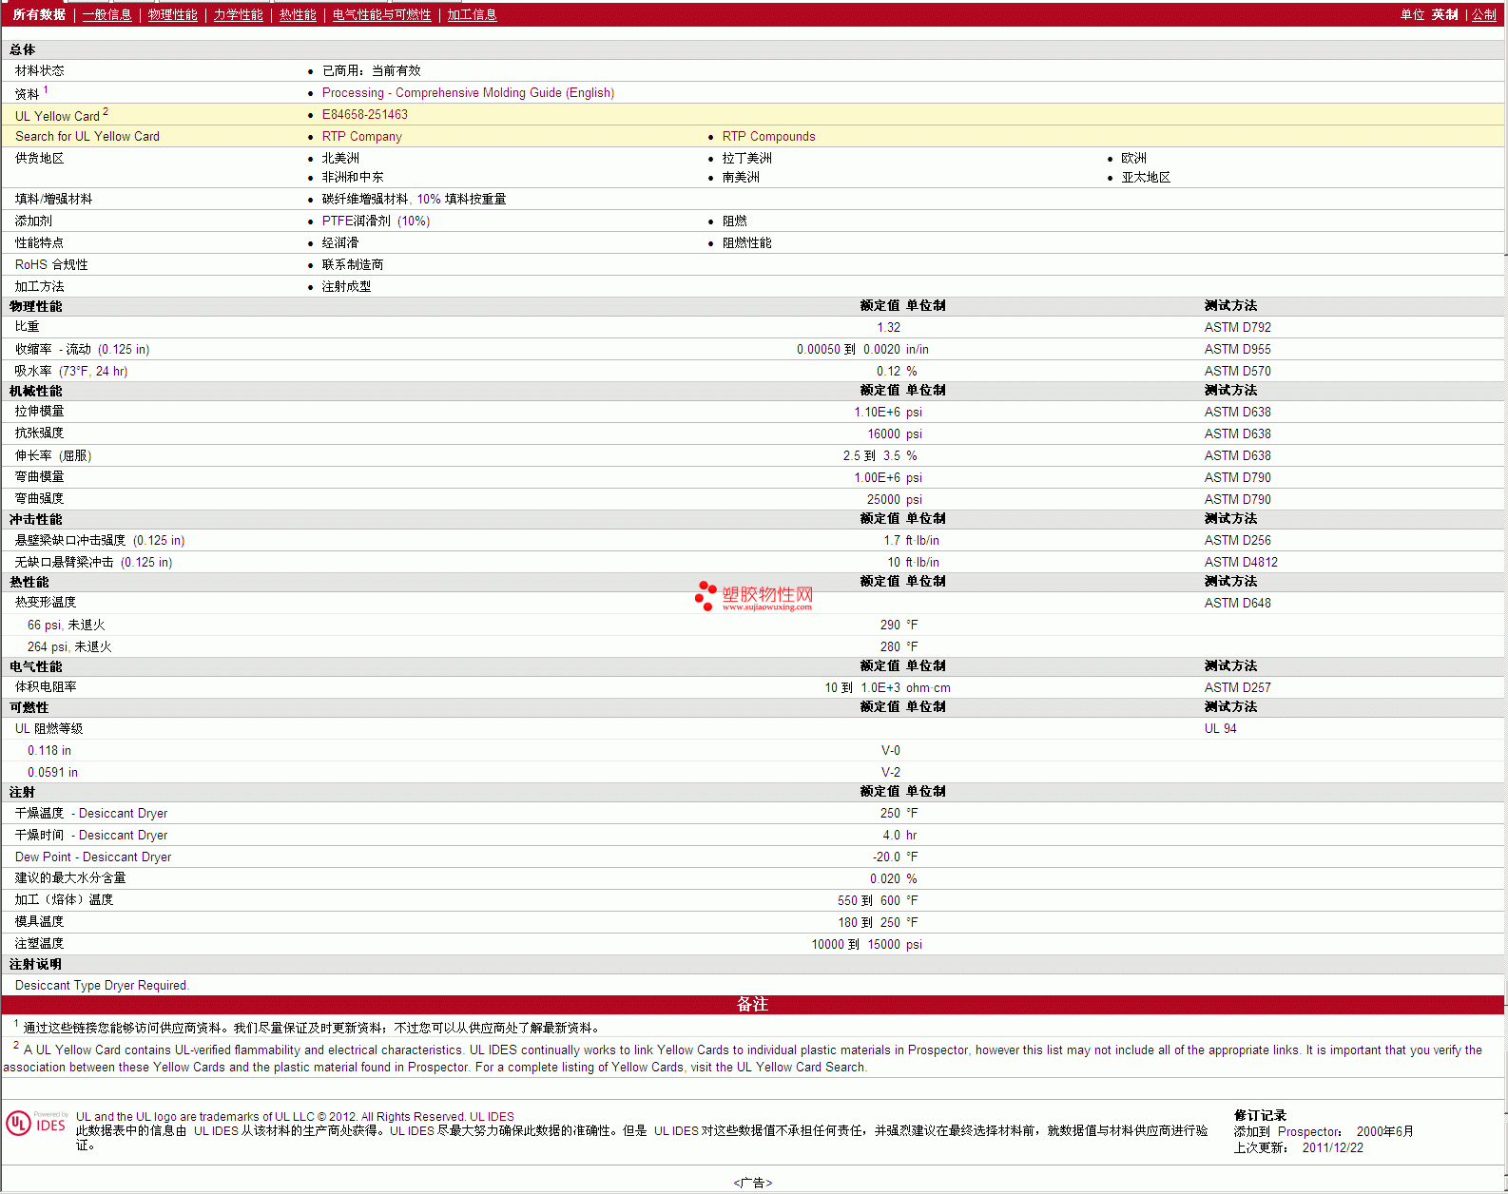1508x1194 pixels.
Task: Click the 干燥温度 Desiccant Dryer row
Action: [753, 813]
